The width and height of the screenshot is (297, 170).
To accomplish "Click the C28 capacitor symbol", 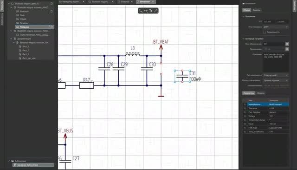I will (104, 69).
